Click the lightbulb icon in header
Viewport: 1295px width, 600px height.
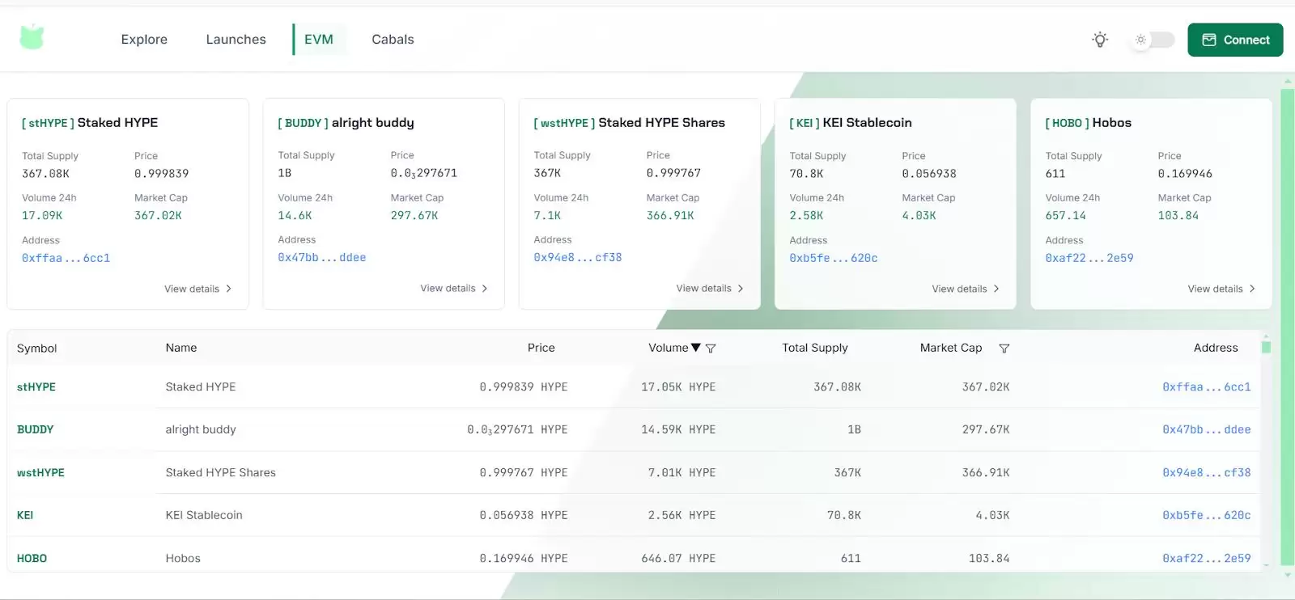tap(1099, 40)
